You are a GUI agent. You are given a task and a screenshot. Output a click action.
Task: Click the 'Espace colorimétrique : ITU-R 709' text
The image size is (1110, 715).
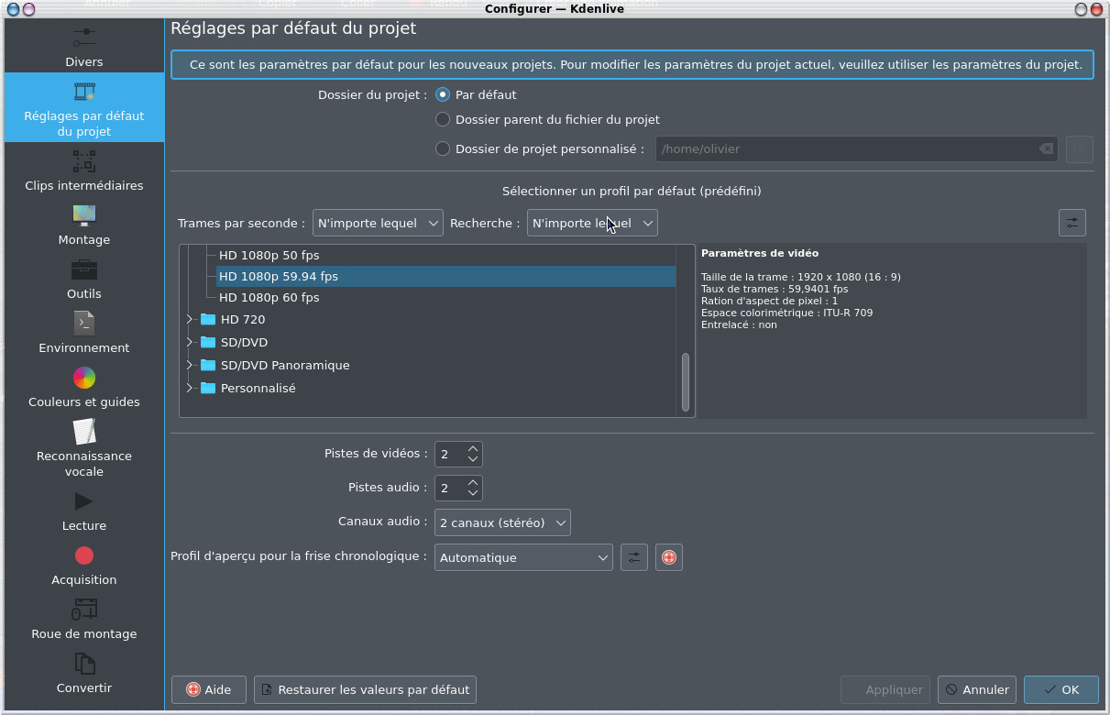pyautogui.click(x=786, y=313)
